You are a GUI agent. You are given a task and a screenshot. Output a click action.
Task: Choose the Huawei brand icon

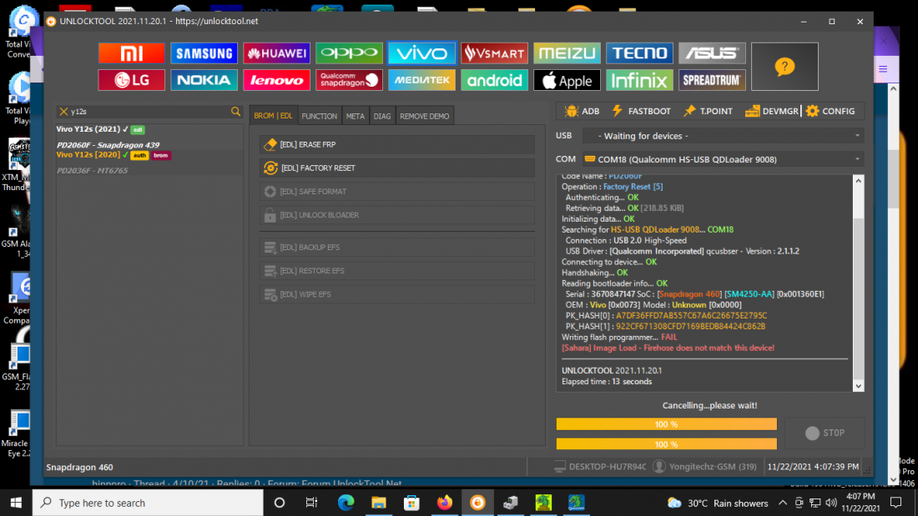(x=276, y=53)
